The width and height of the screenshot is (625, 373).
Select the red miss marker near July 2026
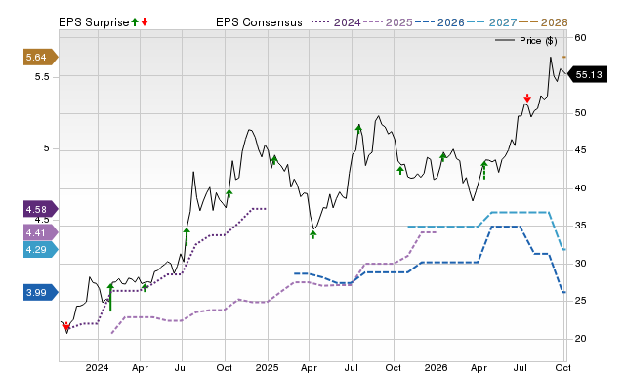tap(527, 98)
